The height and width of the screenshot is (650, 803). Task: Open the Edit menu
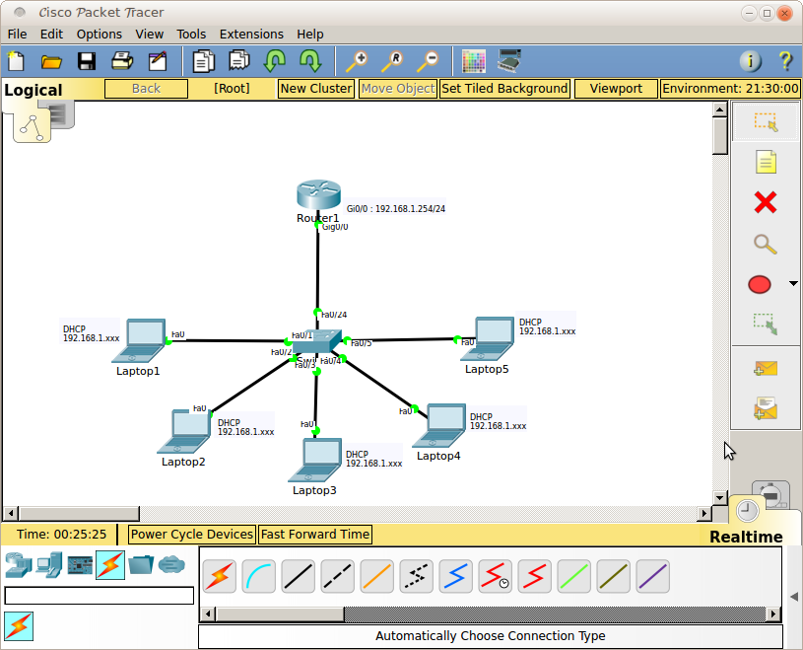click(x=51, y=35)
